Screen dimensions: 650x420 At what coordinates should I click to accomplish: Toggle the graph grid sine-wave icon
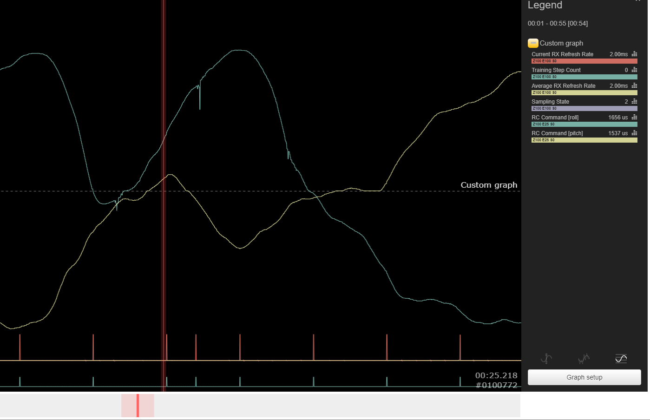621,358
